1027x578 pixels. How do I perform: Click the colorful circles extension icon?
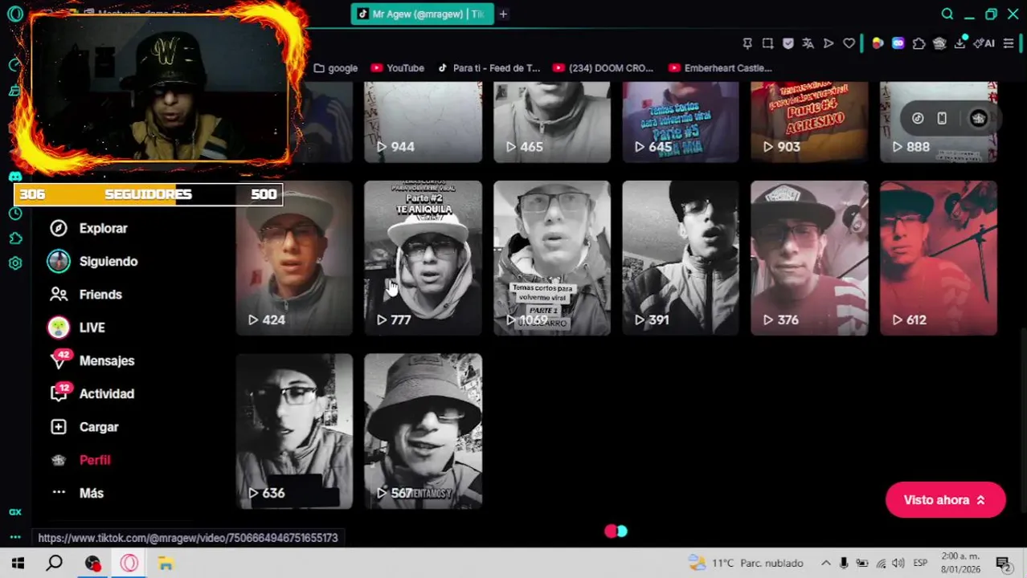click(878, 43)
